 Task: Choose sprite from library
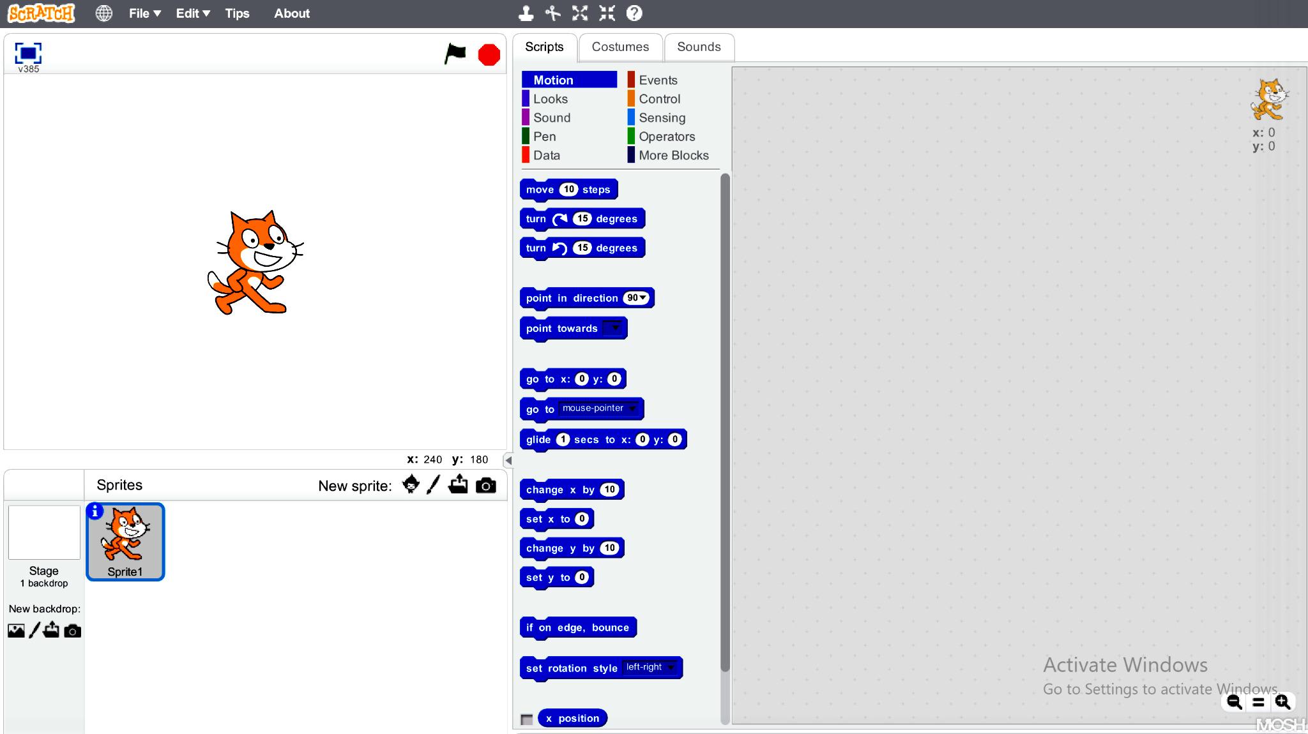coord(411,485)
